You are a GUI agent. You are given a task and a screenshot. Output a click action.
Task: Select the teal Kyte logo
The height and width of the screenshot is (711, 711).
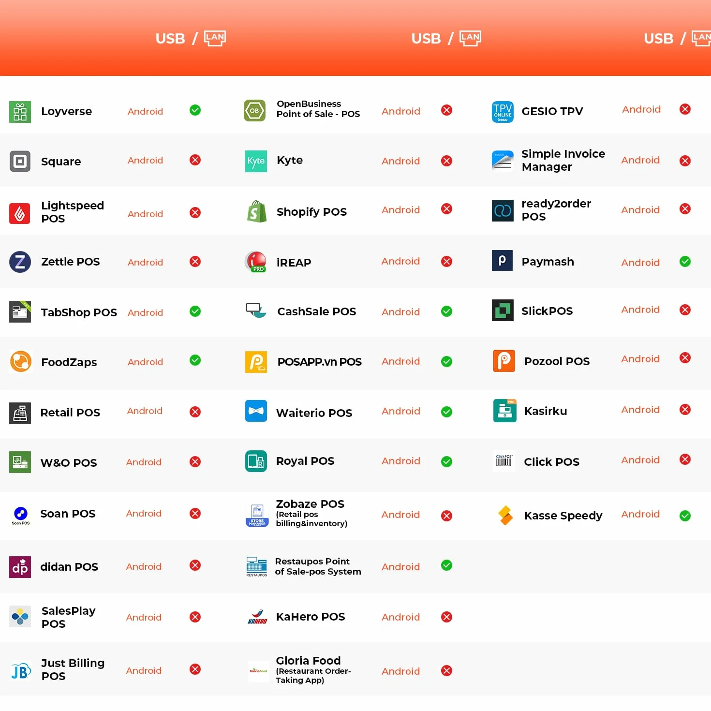pyautogui.click(x=256, y=161)
